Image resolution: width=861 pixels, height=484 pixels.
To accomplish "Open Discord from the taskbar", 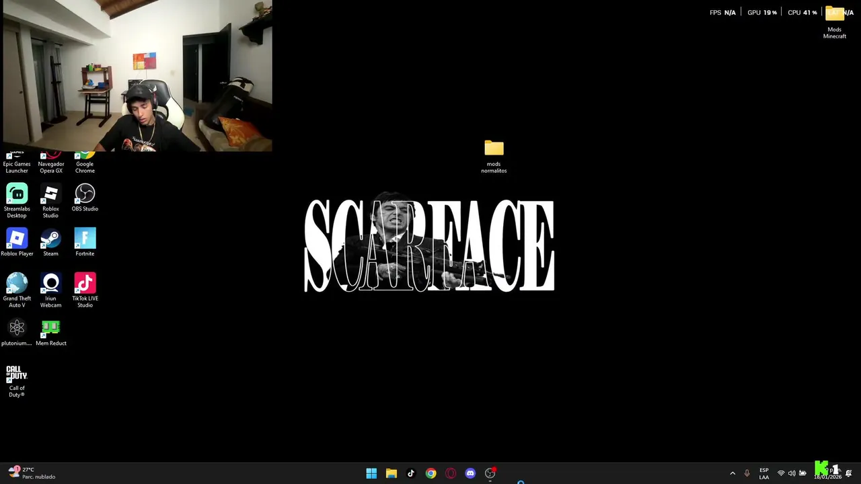I will 470,473.
